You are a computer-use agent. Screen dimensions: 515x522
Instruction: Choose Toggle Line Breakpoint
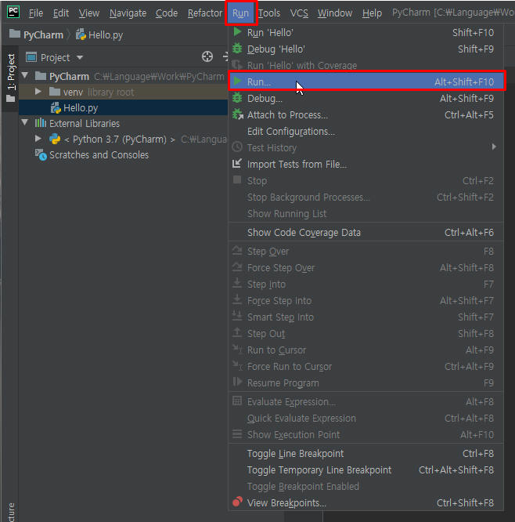(x=366, y=454)
